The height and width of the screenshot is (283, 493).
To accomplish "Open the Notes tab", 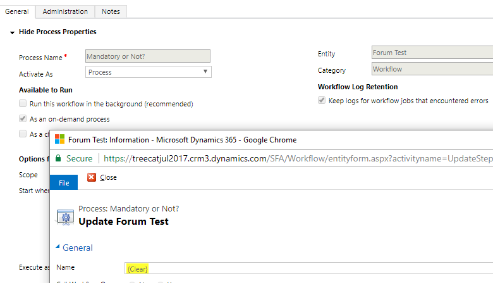I will click(x=111, y=11).
